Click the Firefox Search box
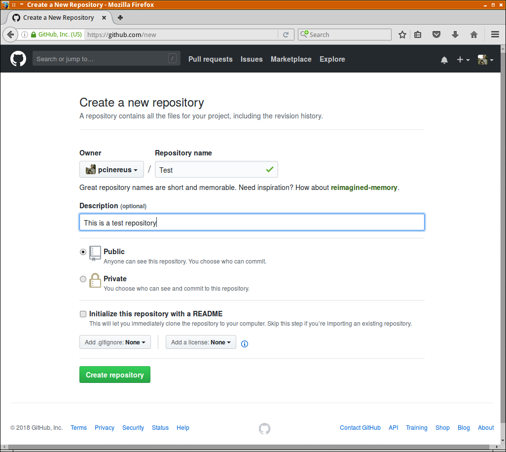This screenshot has width=506, height=452. pyautogui.click(x=345, y=35)
